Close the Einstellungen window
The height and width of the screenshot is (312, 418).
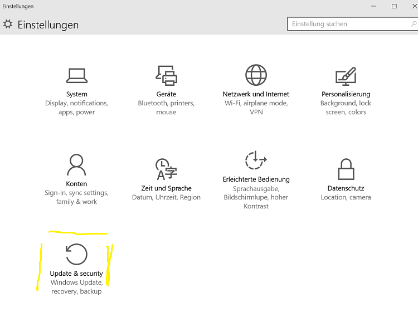[x=415, y=6]
